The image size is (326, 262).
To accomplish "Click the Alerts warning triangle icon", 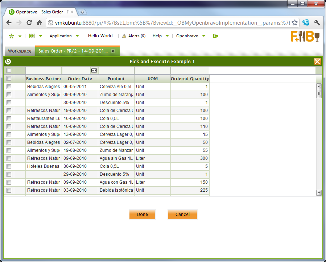I will click(124, 36).
